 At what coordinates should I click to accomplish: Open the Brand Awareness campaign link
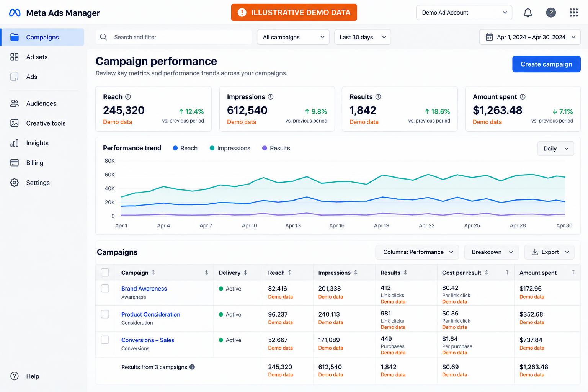[x=144, y=289]
